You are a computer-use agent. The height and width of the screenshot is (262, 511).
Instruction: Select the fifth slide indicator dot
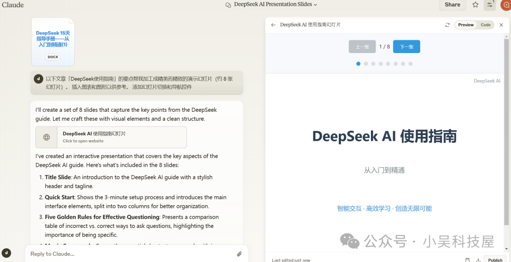pos(388,63)
